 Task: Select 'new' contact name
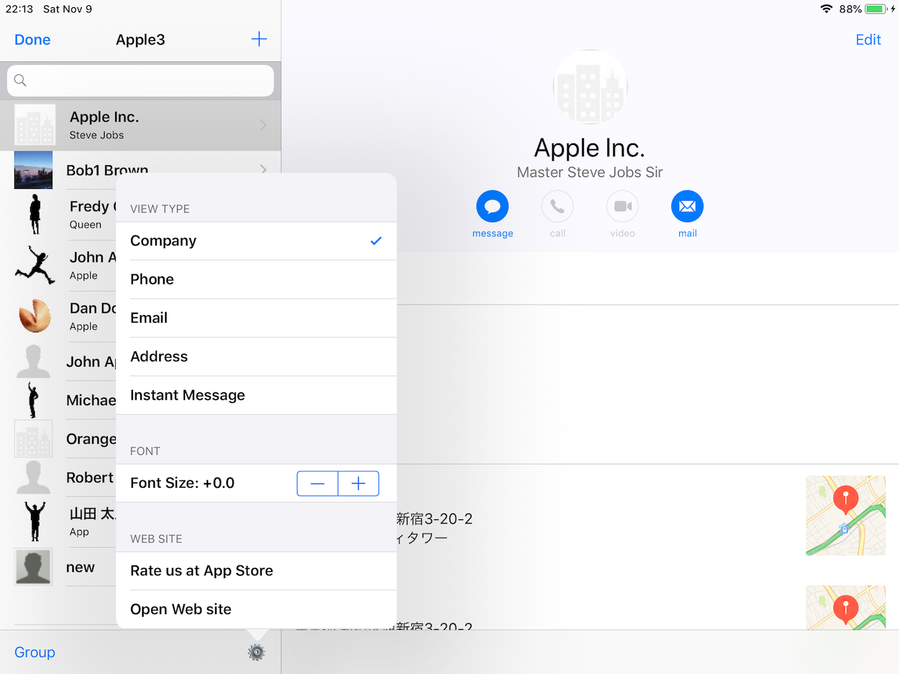point(80,567)
